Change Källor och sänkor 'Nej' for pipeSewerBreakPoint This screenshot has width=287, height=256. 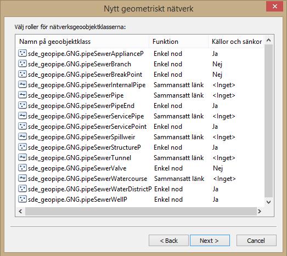[x=217, y=75]
